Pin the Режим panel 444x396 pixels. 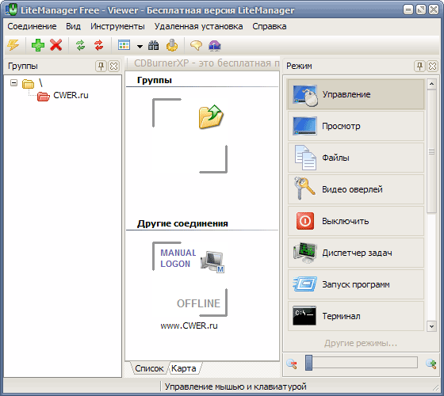pyautogui.click(x=419, y=67)
